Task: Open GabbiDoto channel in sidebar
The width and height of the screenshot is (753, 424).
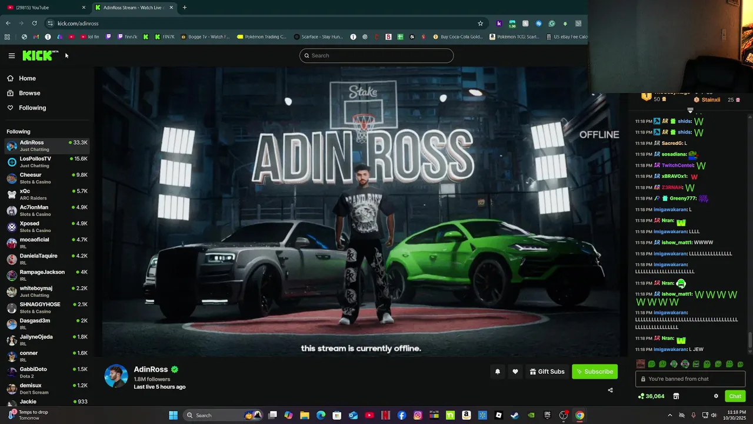Action: [47, 372]
